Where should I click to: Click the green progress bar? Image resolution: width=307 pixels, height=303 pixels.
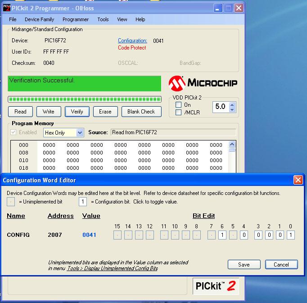click(85, 99)
